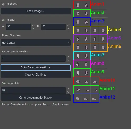Click the green Anim2 label
Image resolution: width=131 pixels, height=129 pixels.
tap(98, 12)
